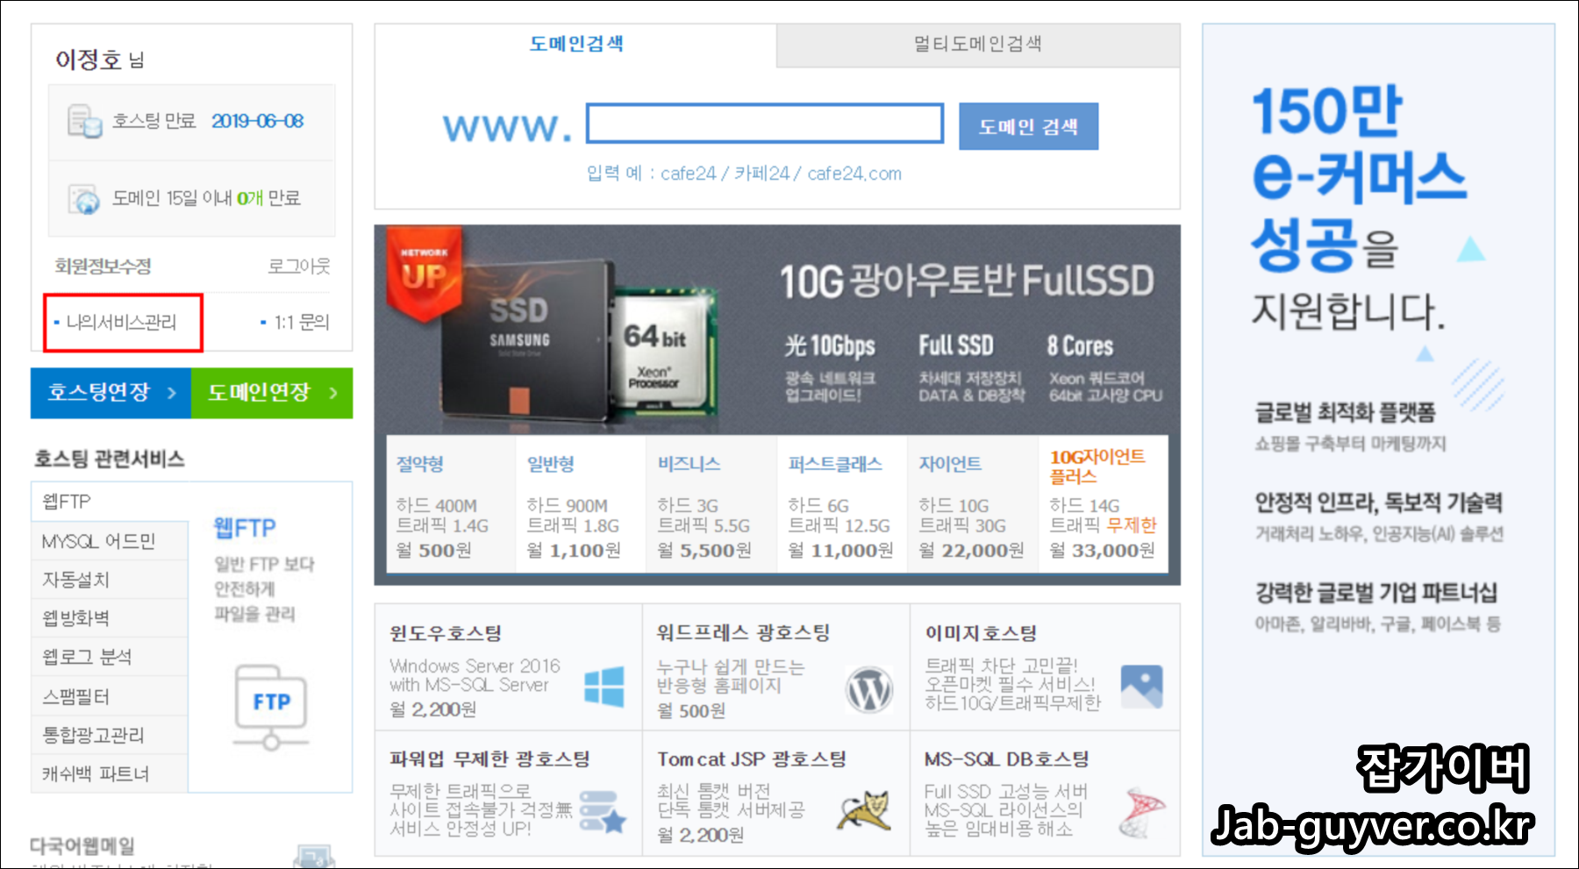The image size is (1579, 869).
Task: Click 강력한 글로벌 기업 파트너십 heading
Action: coord(1375,593)
